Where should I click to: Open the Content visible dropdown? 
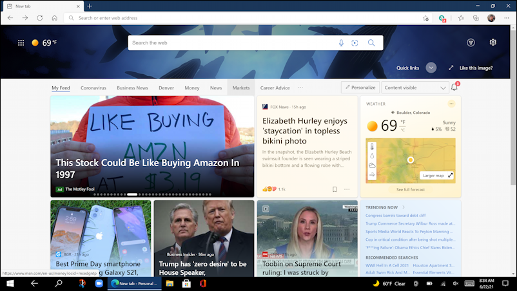(x=415, y=88)
